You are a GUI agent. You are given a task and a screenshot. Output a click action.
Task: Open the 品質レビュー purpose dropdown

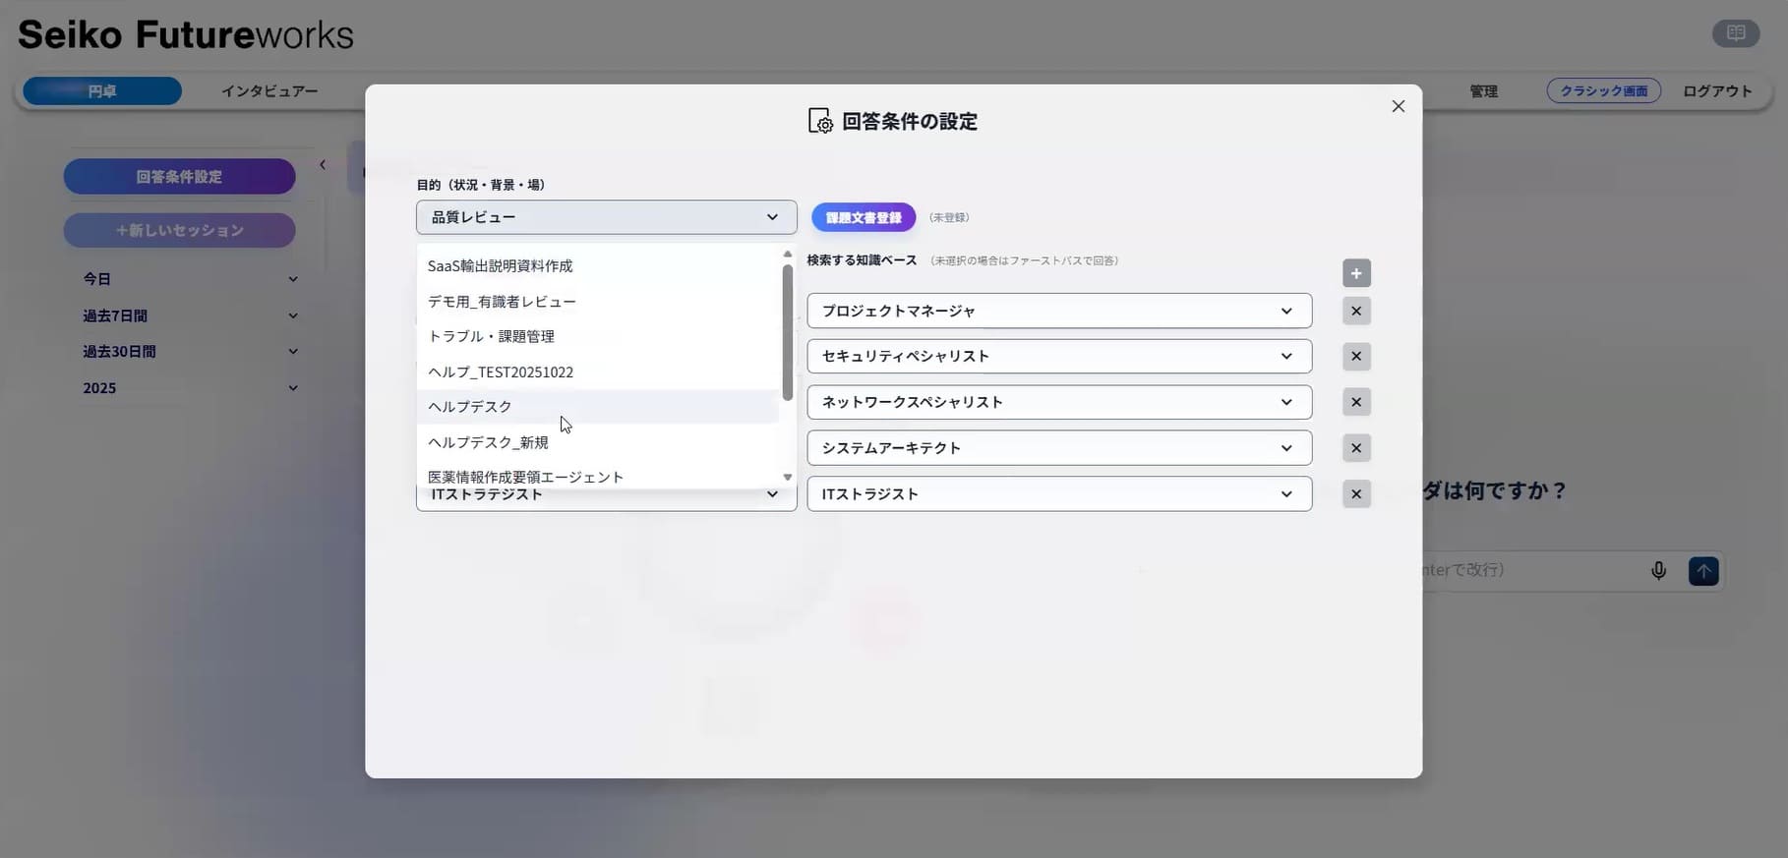(606, 217)
